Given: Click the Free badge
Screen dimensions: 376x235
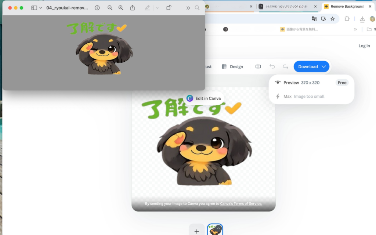Looking at the screenshot, I should pyautogui.click(x=342, y=83).
